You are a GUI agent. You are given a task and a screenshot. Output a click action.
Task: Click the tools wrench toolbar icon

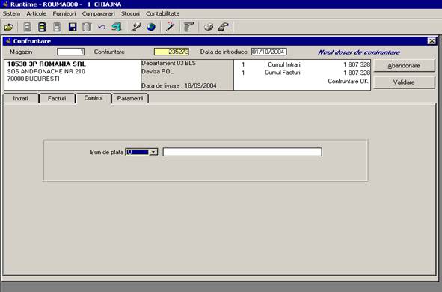pos(136,27)
